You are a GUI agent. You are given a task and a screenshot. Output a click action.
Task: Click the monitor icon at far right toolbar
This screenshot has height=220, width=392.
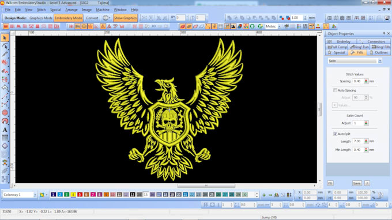(387, 18)
